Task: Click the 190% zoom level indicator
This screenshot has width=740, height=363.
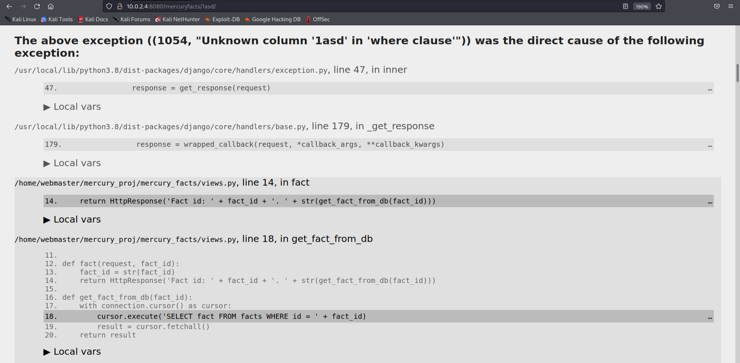Action: [x=642, y=7]
